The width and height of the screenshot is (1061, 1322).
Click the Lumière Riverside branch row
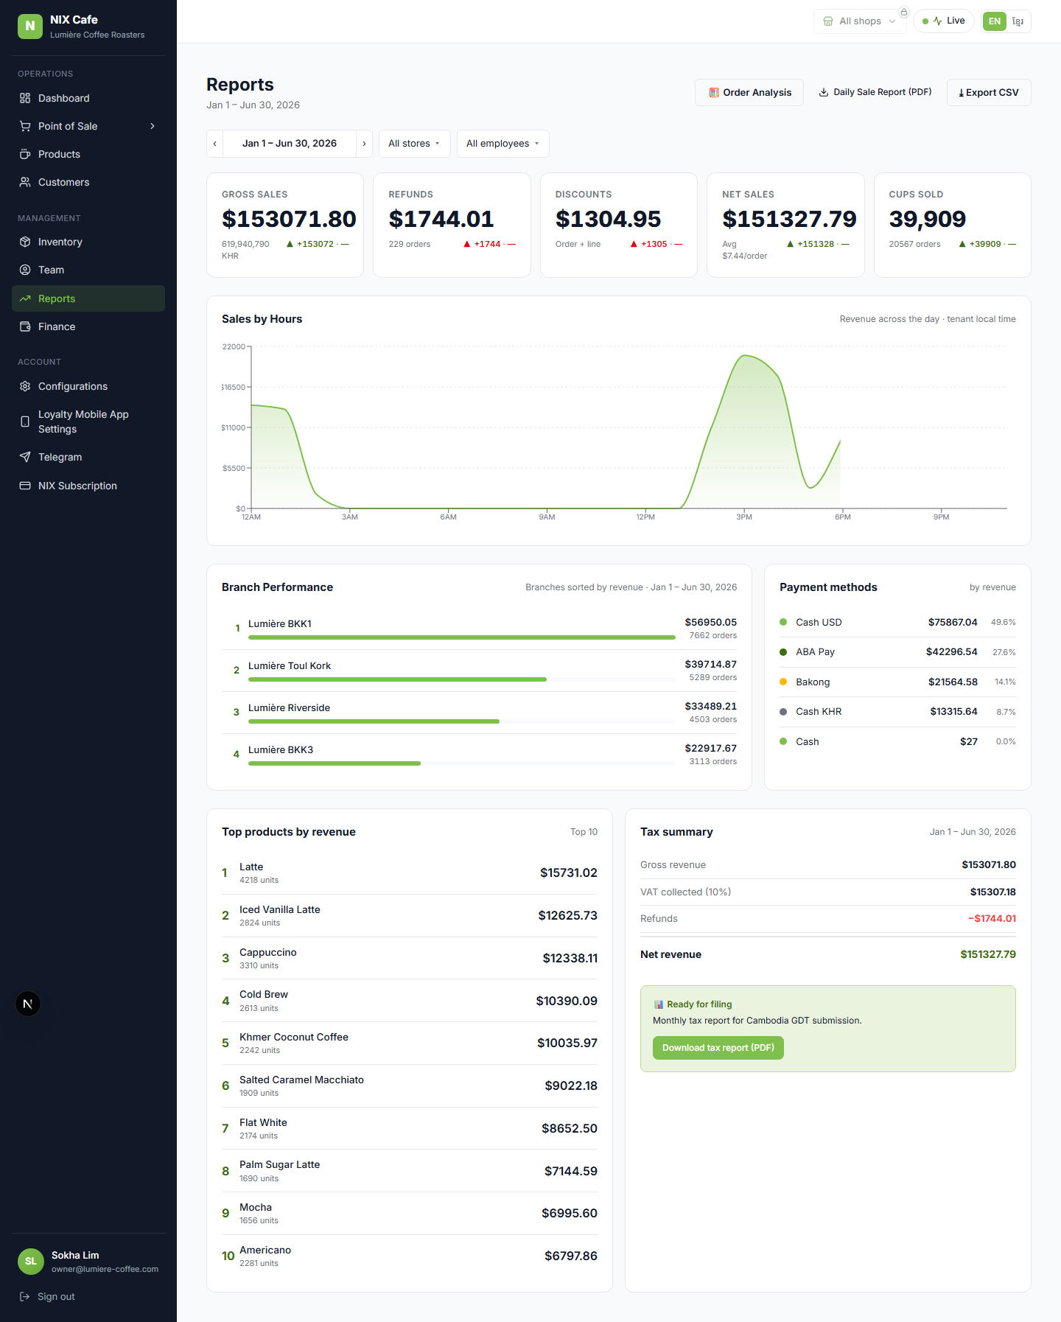pos(479,713)
